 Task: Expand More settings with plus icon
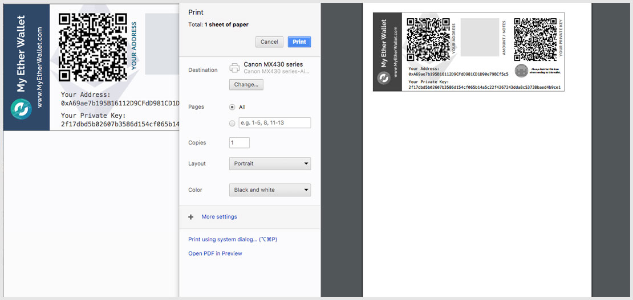191,217
